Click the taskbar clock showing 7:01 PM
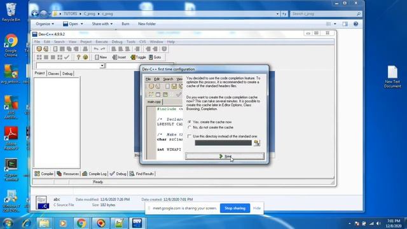 [x=394, y=223]
